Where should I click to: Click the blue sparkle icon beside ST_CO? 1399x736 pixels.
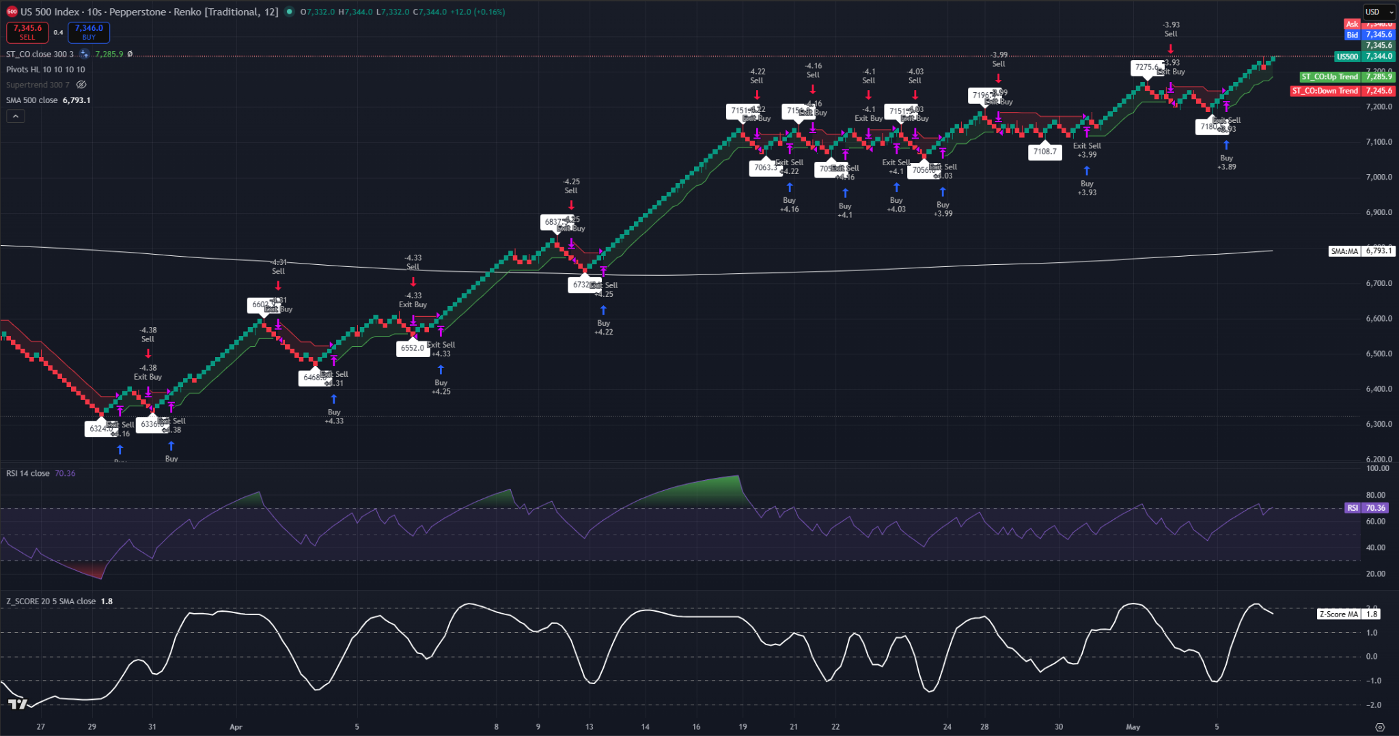pos(85,54)
